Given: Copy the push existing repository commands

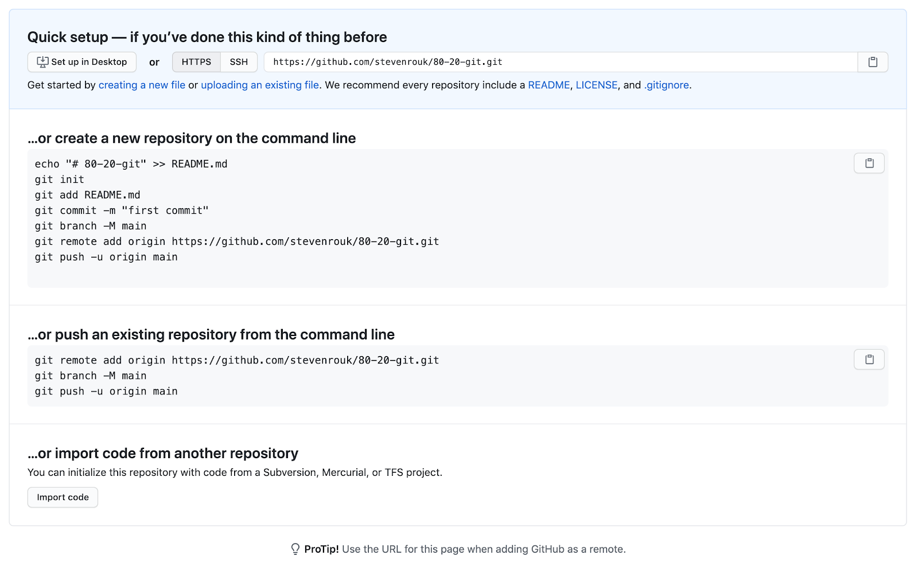Looking at the screenshot, I should click(869, 359).
